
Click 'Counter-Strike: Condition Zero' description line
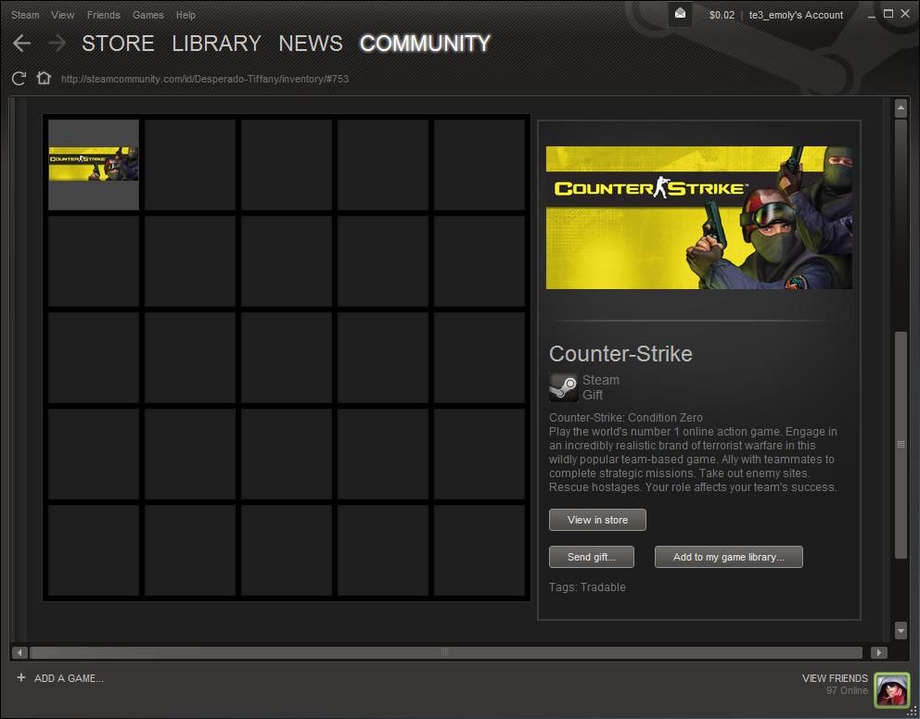625,418
